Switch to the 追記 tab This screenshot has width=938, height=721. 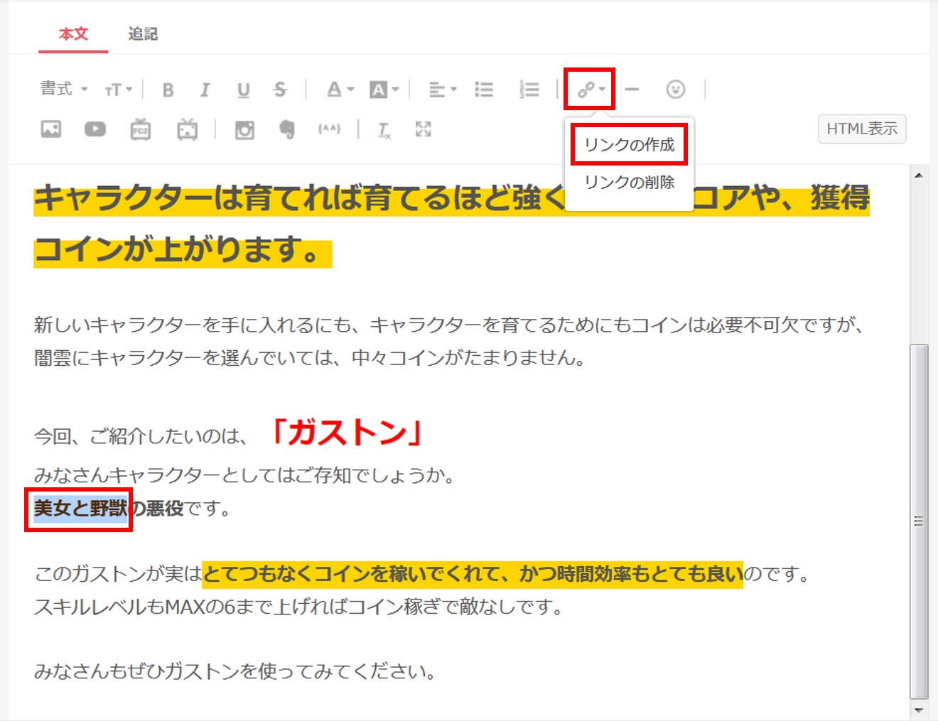(143, 34)
